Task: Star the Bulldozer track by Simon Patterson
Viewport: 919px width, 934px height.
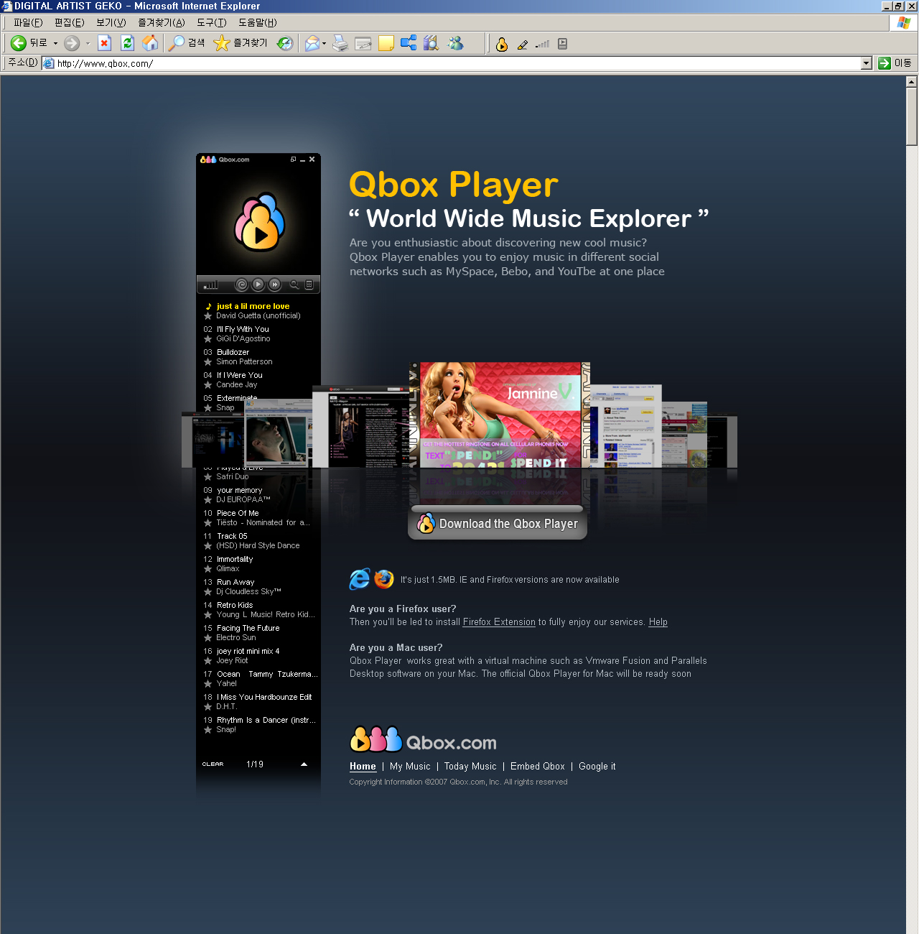Action: pos(208,362)
